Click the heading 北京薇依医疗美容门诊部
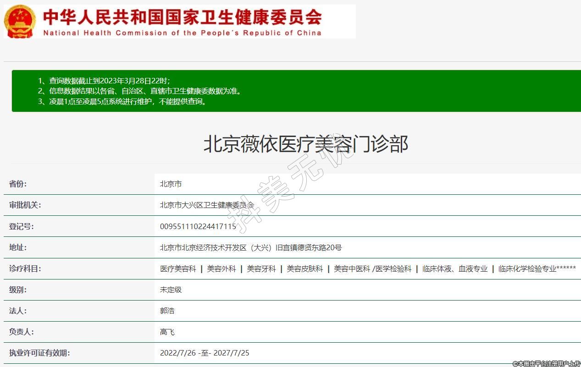Image resolution: width=581 pixels, height=367 pixels. pyautogui.click(x=305, y=144)
